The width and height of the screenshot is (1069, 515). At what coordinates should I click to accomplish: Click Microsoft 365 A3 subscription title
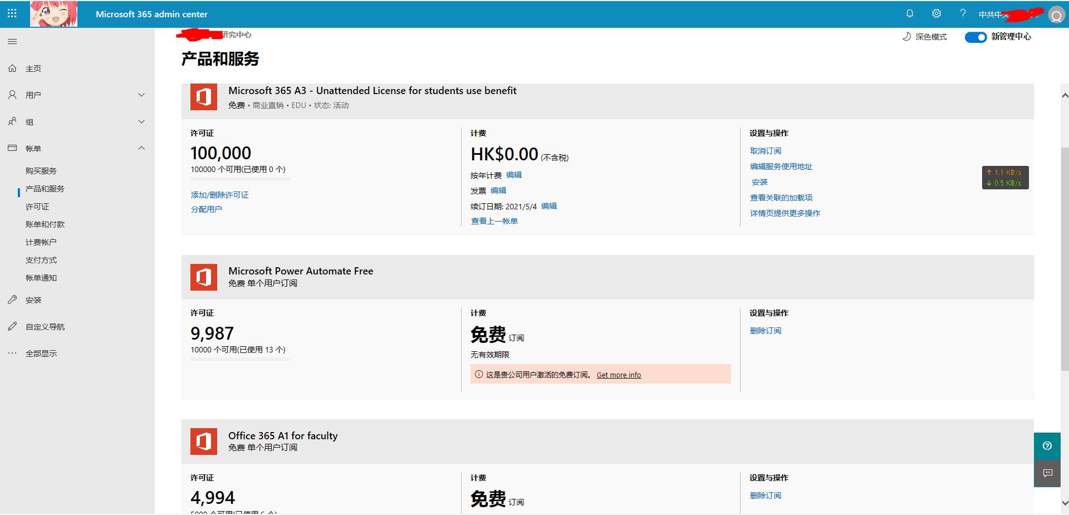click(x=372, y=91)
